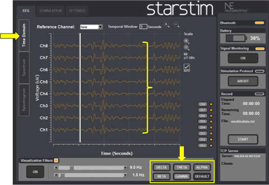Screen dimensions: 269x185
Task: Click the Visualization Filters orange indicator
Action: point(56,160)
